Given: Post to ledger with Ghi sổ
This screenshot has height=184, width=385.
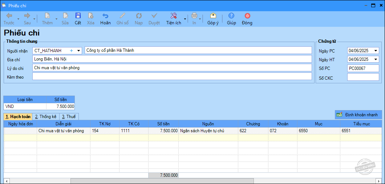Looking at the screenshot, I should point(122,19).
